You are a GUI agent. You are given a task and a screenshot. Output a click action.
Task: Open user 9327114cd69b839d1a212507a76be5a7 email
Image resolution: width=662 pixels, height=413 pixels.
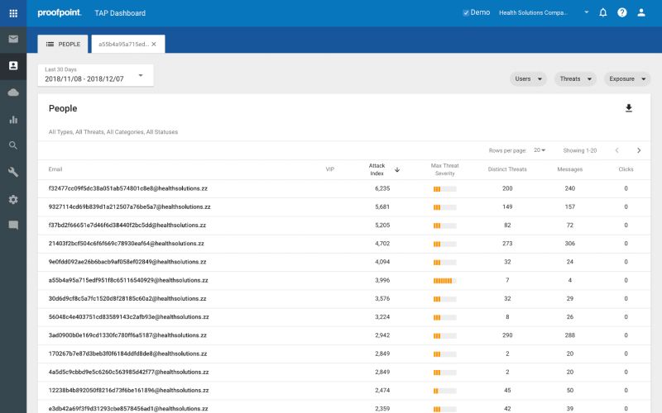coord(129,207)
